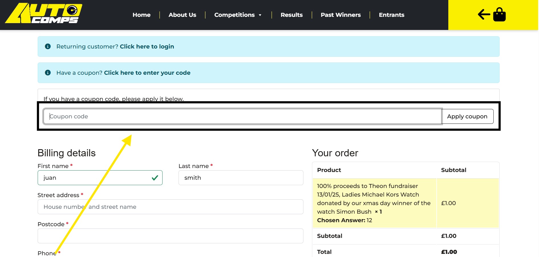Click the Billing details heading
539x257 pixels.
(66, 153)
